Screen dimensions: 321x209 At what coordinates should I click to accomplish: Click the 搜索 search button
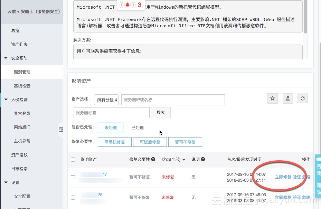(x=161, y=113)
